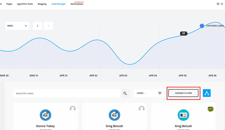Image resolution: width=225 pixels, height=130 pixels.
Task: Go to the previous week with left chevron
Action: tap(38, 26)
